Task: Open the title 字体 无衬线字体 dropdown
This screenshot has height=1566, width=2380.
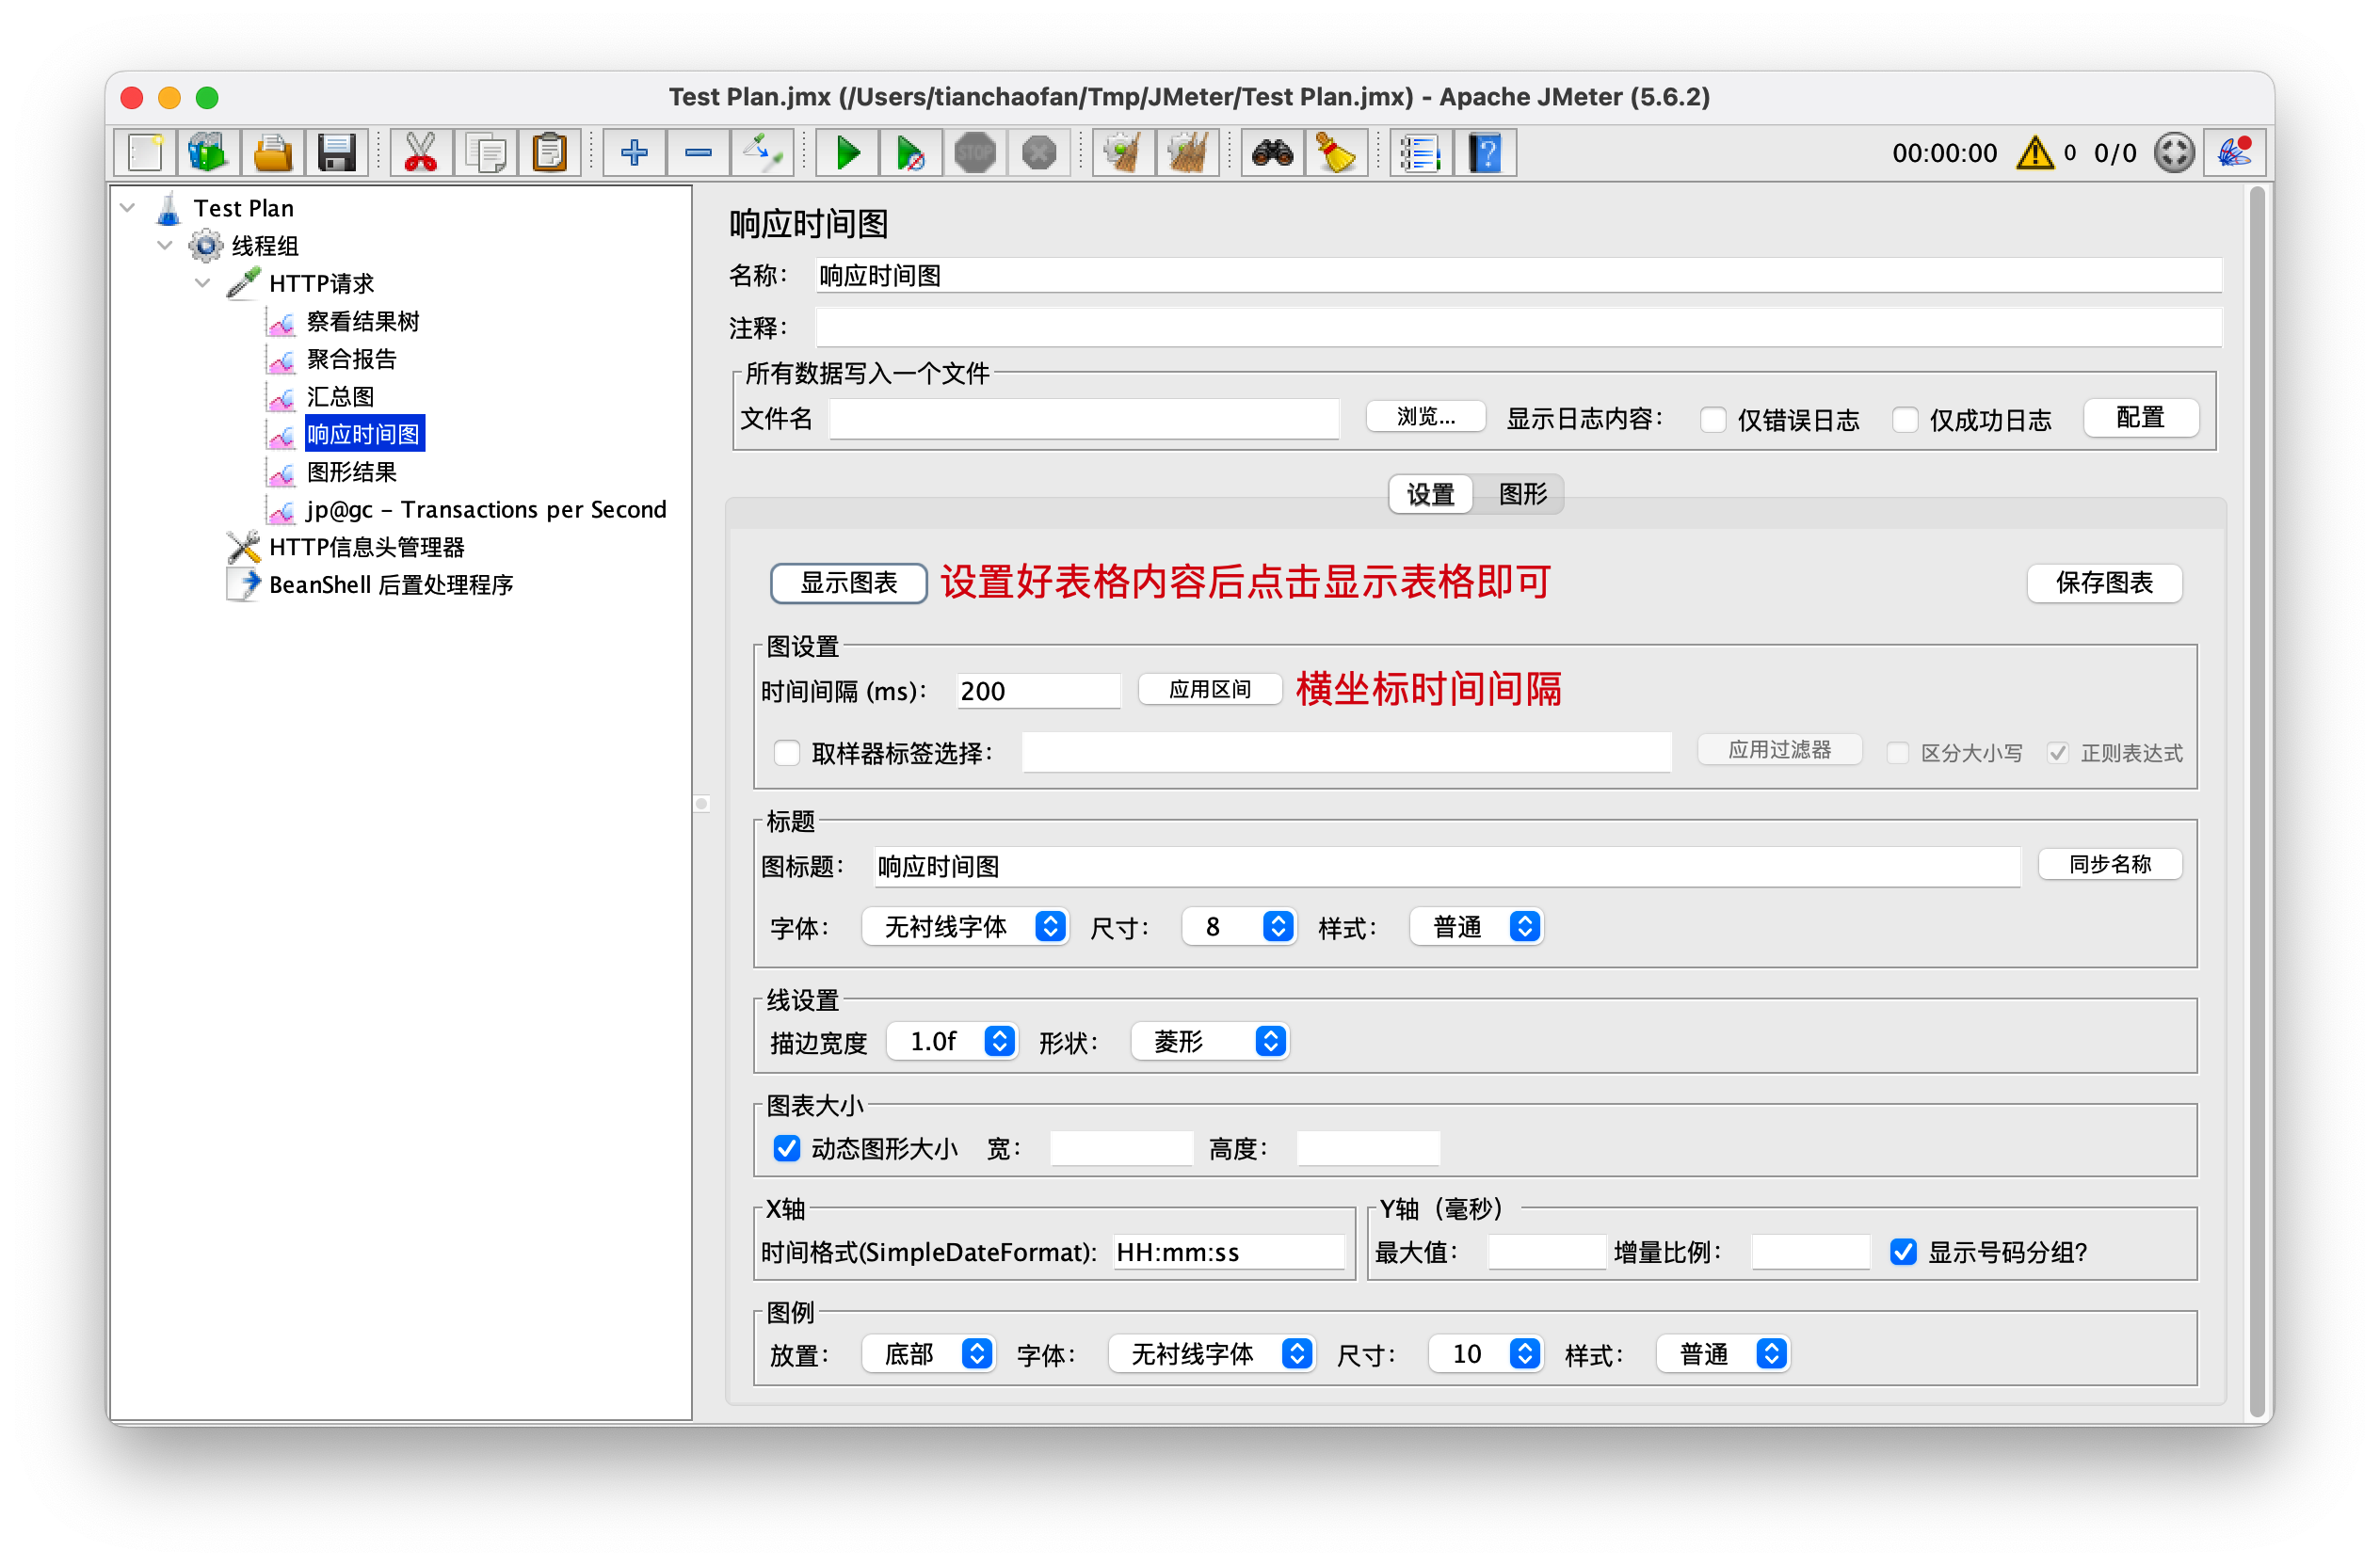Action: (965, 926)
